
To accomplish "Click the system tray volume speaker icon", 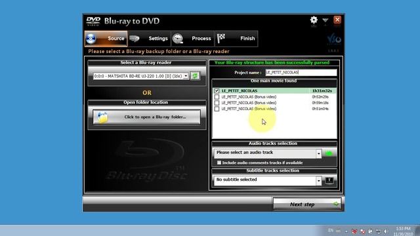I will point(386,231).
